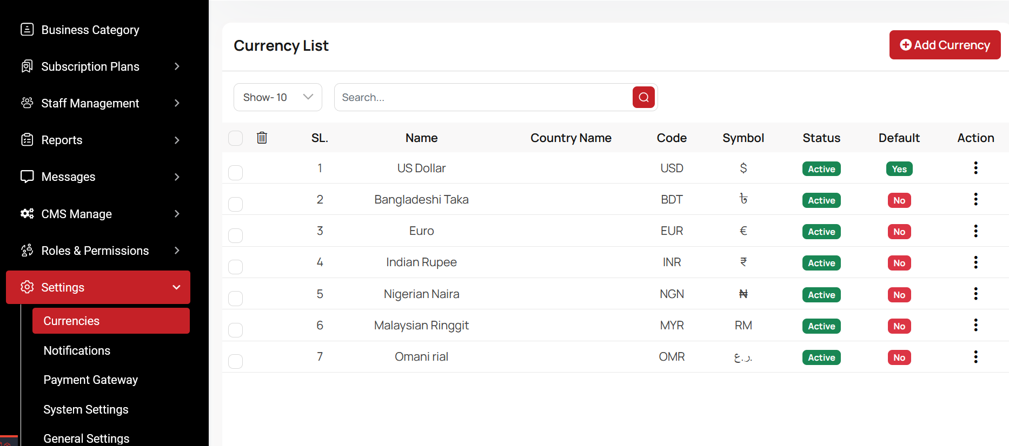Expand the Subscription Plans submenu
The height and width of the screenshot is (446, 1009).
click(x=176, y=66)
